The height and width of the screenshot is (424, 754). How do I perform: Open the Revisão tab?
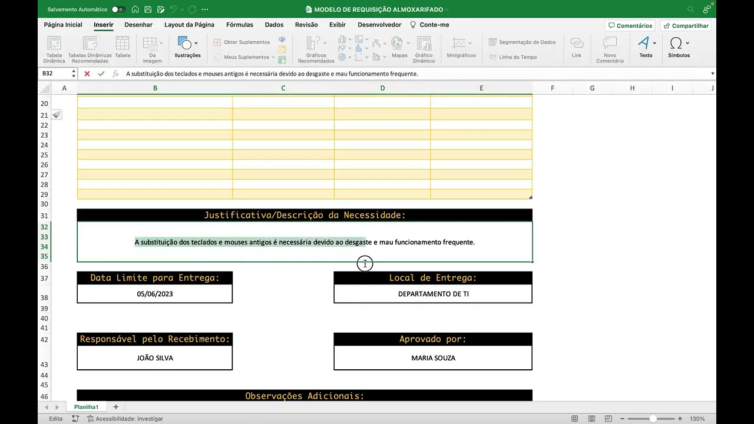[x=306, y=25]
